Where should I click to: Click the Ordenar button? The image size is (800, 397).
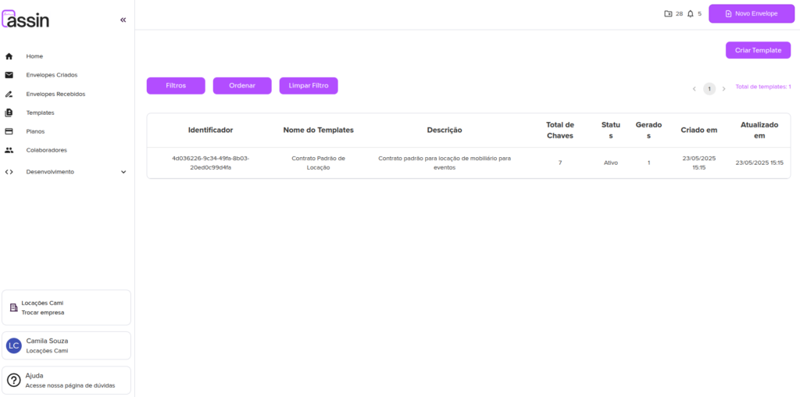coord(242,86)
